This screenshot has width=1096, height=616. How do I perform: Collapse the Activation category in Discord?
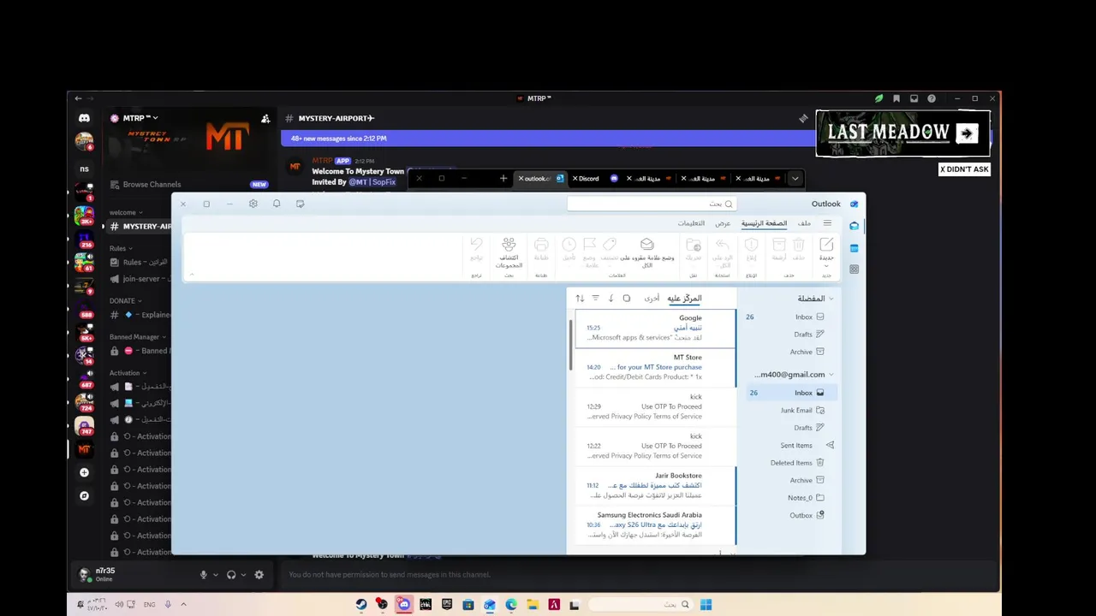tap(127, 373)
